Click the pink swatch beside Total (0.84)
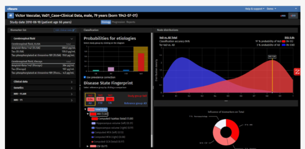Screen dimensions: 305x149 click(x=91, y=110)
